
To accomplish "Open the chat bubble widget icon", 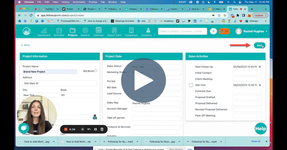I will (x=24, y=128).
